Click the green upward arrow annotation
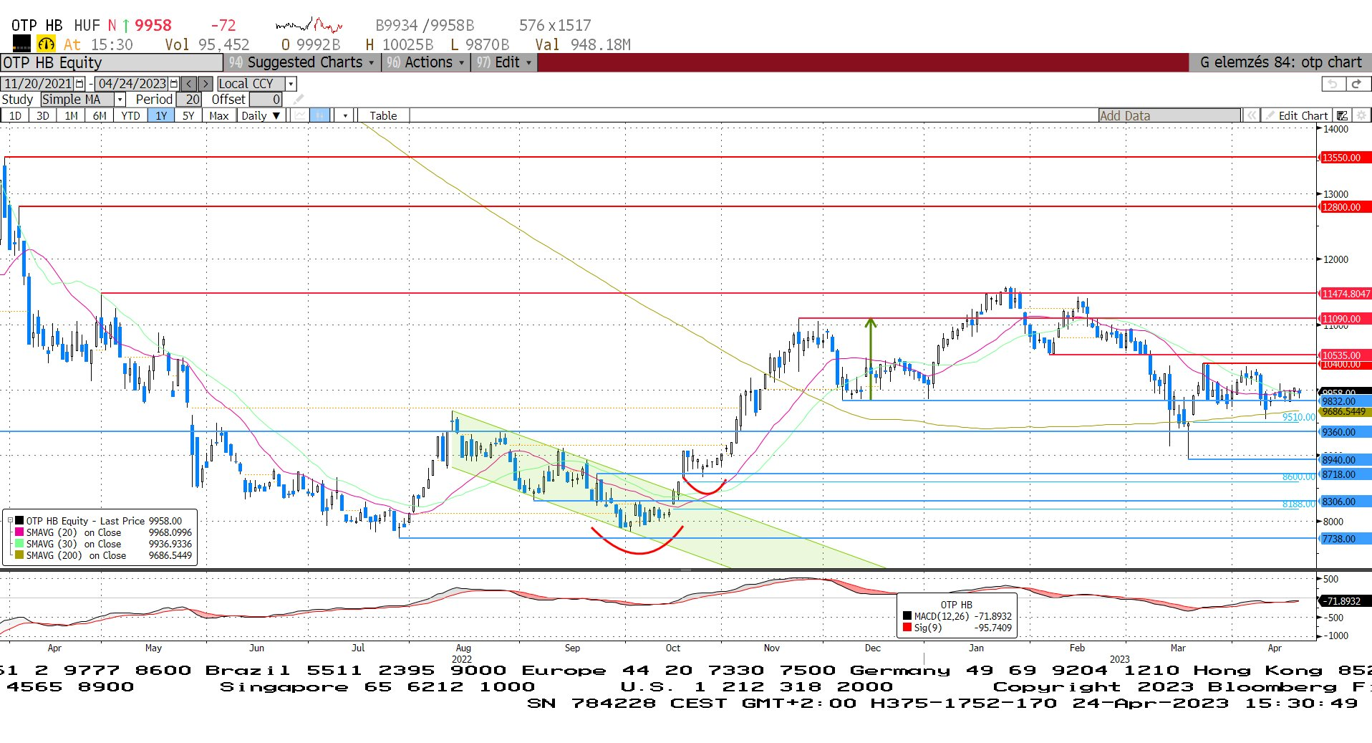The width and height of the screenshot is (1372, 743). pyautogui.click(x=871, y=358)
